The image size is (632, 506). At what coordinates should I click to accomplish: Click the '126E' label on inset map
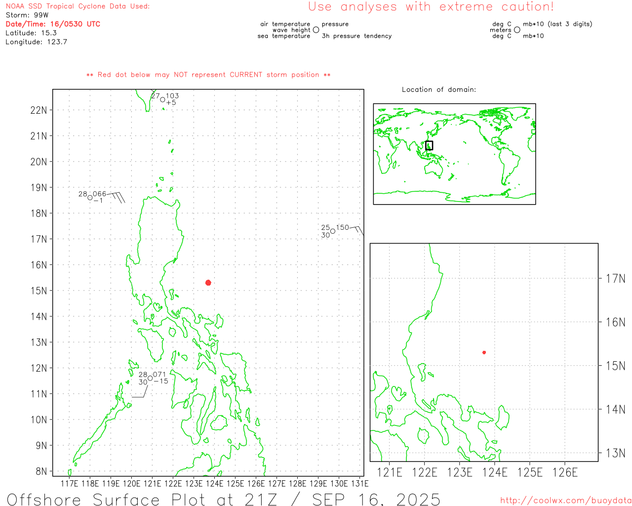pyautogui.click(x=565, y=472)
